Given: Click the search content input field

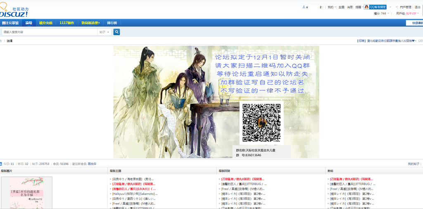Looking at the screenshot, I should pyautogui.click(x=50, y=32).
